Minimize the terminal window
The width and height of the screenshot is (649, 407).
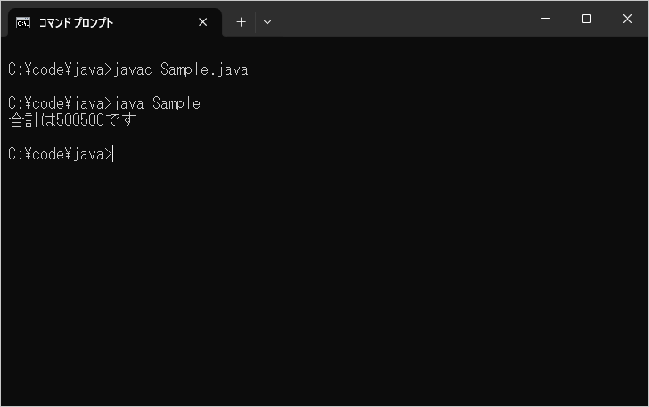click(546, 19)
